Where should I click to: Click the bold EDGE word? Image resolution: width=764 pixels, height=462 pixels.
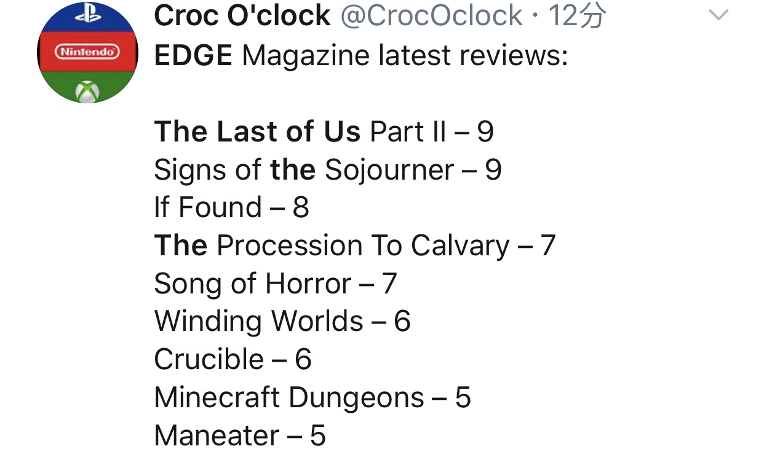pos(193,55)
